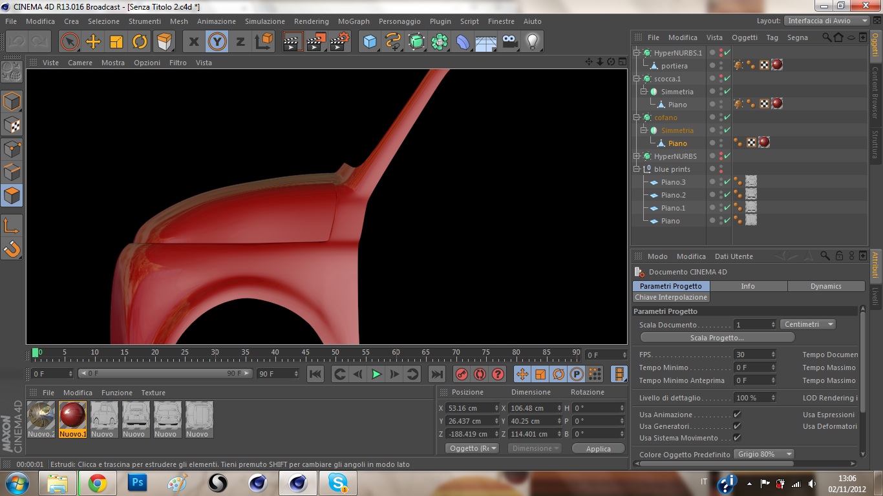The width and height of the screenshot is (883, 496).
Task: Enable Polygons mode in left sidebar
Action: pyautogui.click(x=12, y=195)
